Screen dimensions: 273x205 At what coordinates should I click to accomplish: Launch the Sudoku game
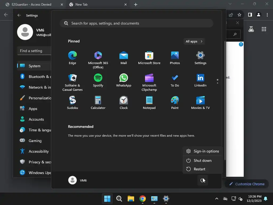coord(73,103)
